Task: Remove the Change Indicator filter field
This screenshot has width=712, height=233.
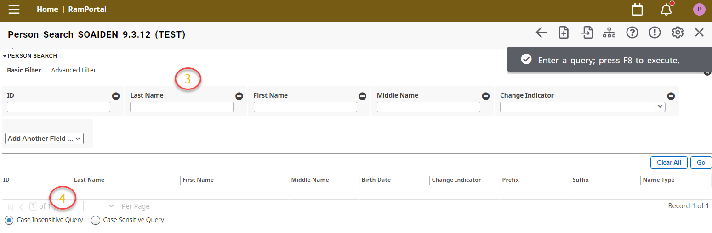Action: [x=671, y=96]
